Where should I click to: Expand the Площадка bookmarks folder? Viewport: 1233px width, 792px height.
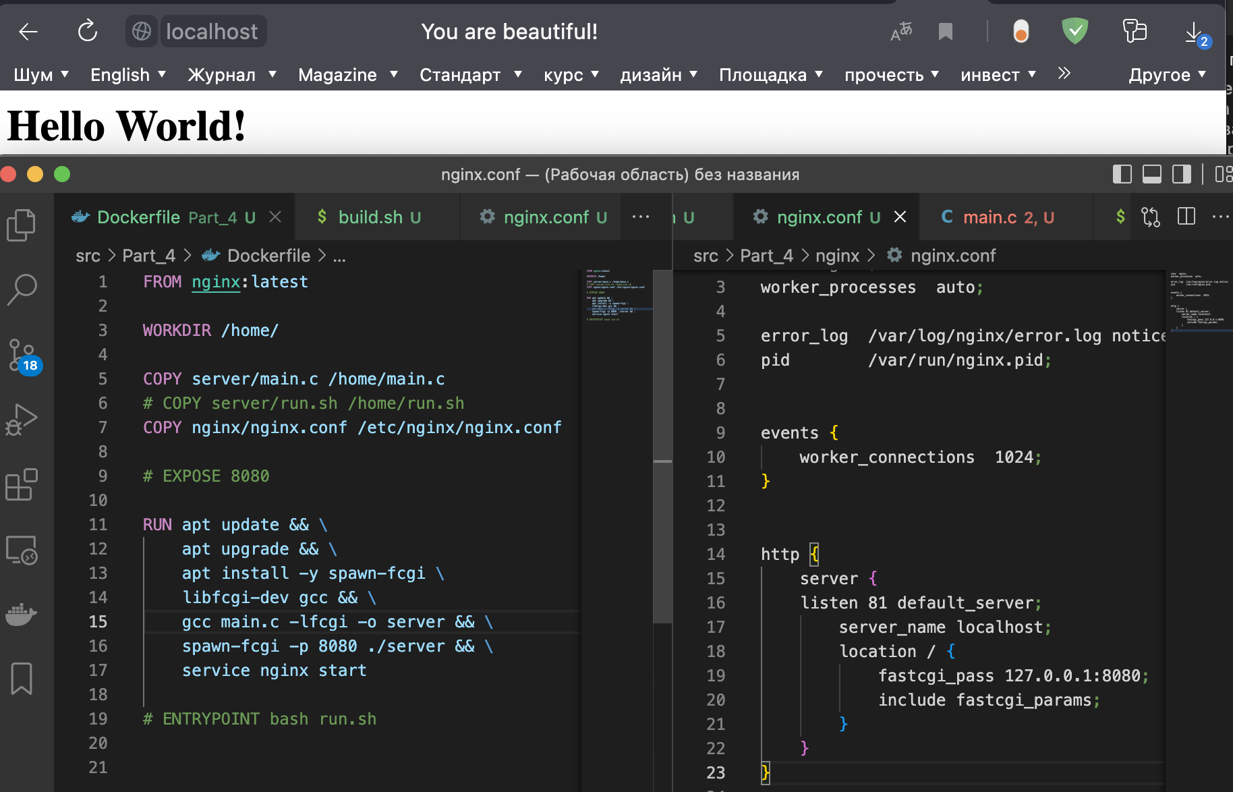point(771,75)
